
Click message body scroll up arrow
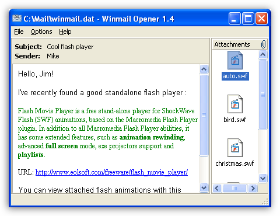204,69
